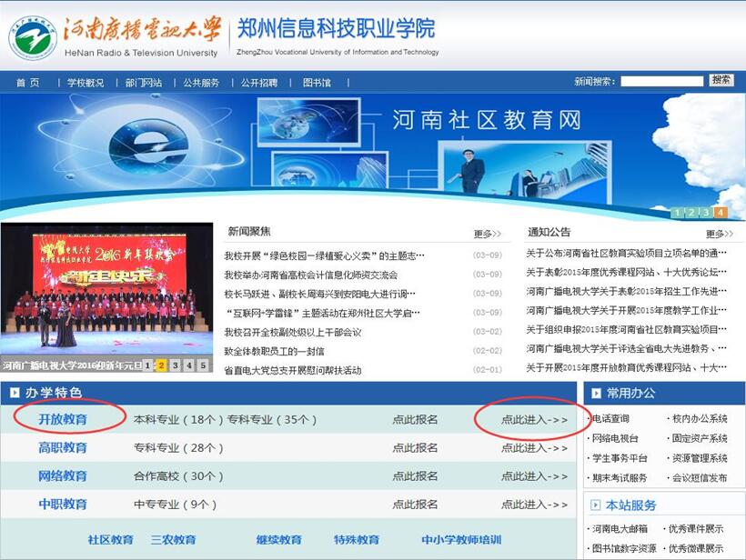This screenshot has height=560, width=746.
Task: Select banner slide number 1
Action: click(677, 213)
